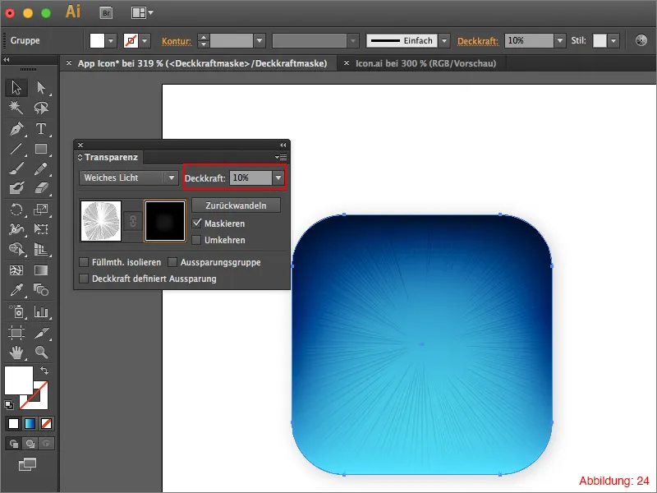Select the Pen tool

pyautogui.click(x=16, y=128)
